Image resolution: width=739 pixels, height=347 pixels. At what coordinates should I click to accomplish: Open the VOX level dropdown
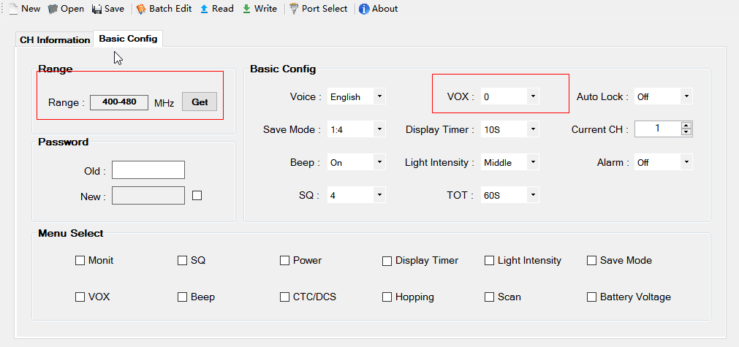[x=533, y=96]
